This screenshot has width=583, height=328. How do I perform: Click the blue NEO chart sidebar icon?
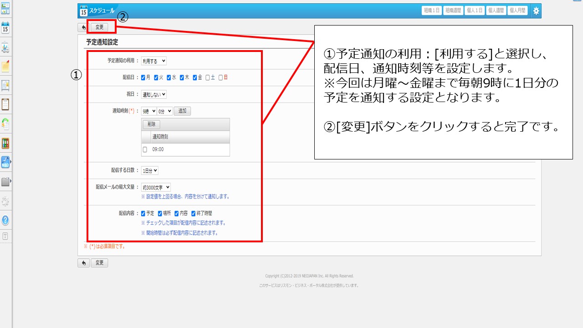tap(5, 162)
